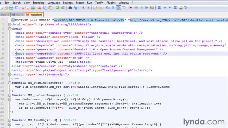Image resolution: width=228 pixels, height=128 pixels.
Task: Click the css/css.css href value
Action: (44, 66)
